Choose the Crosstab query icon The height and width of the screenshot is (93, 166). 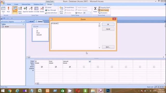(x=36, y=10)
